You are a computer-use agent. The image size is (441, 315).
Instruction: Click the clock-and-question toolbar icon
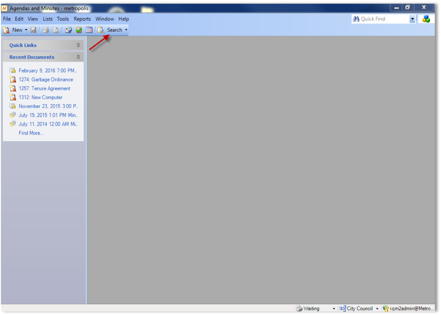[x=69, y=30]
